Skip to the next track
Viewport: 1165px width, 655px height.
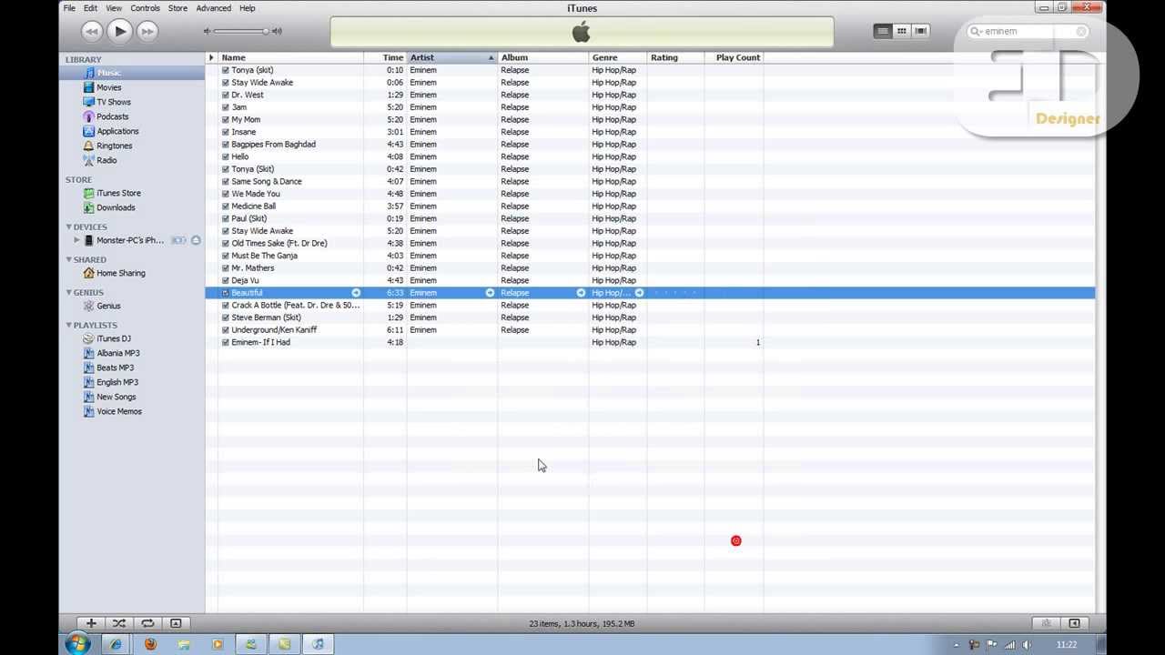coord(147,31)
